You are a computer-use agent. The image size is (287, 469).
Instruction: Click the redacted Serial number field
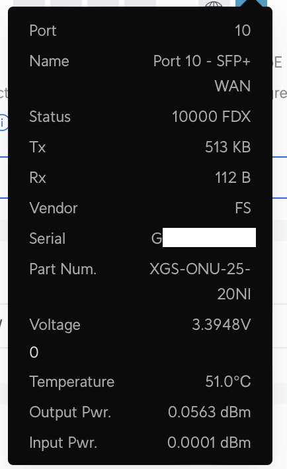coord(209,238)
